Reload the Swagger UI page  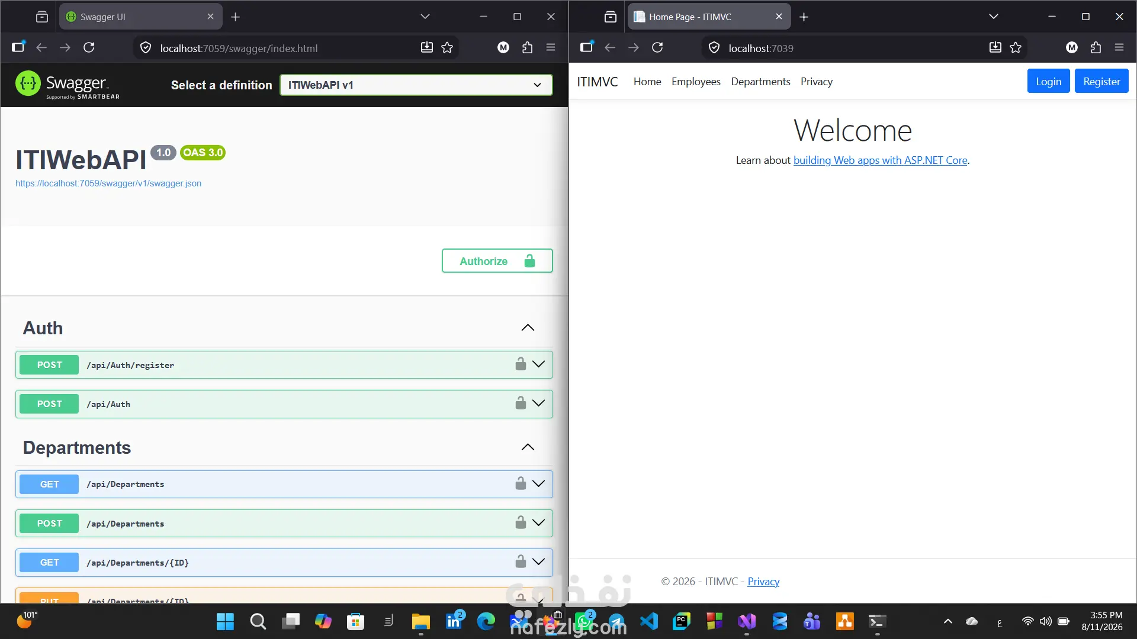click(89, 47)
